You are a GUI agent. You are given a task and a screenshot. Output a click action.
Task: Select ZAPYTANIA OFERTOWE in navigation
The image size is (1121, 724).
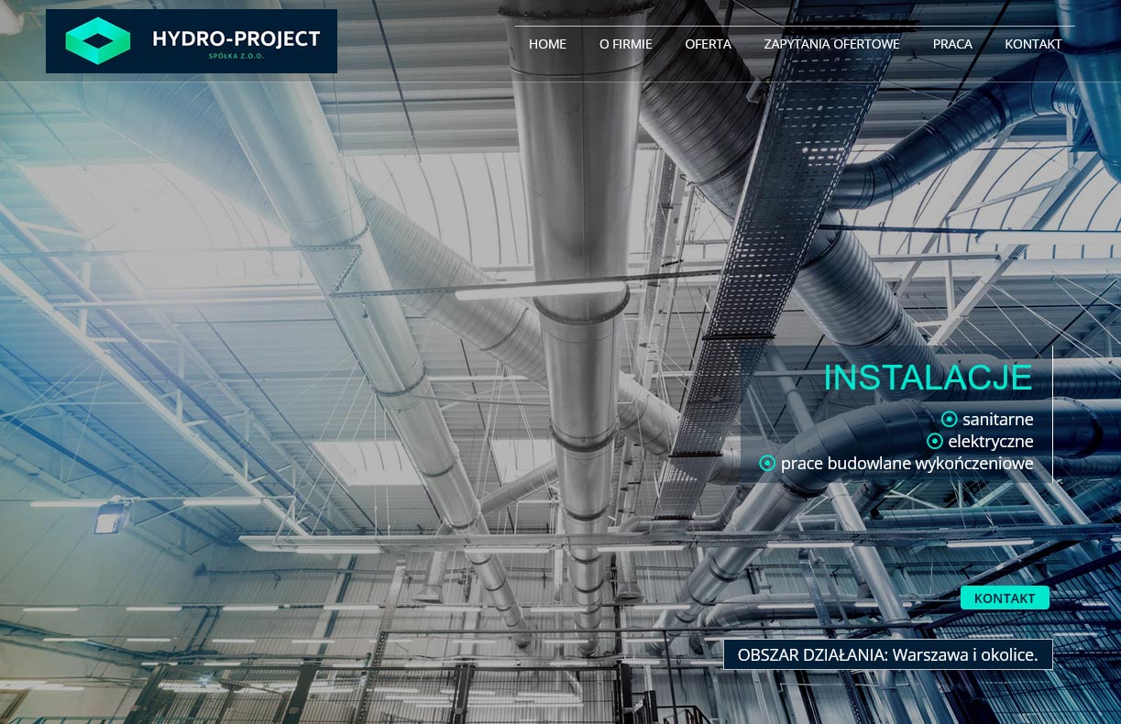click(x=831, y=44)
